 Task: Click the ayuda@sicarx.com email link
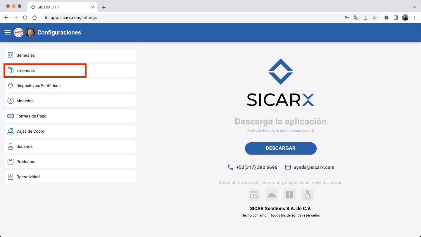pos(314,167)
